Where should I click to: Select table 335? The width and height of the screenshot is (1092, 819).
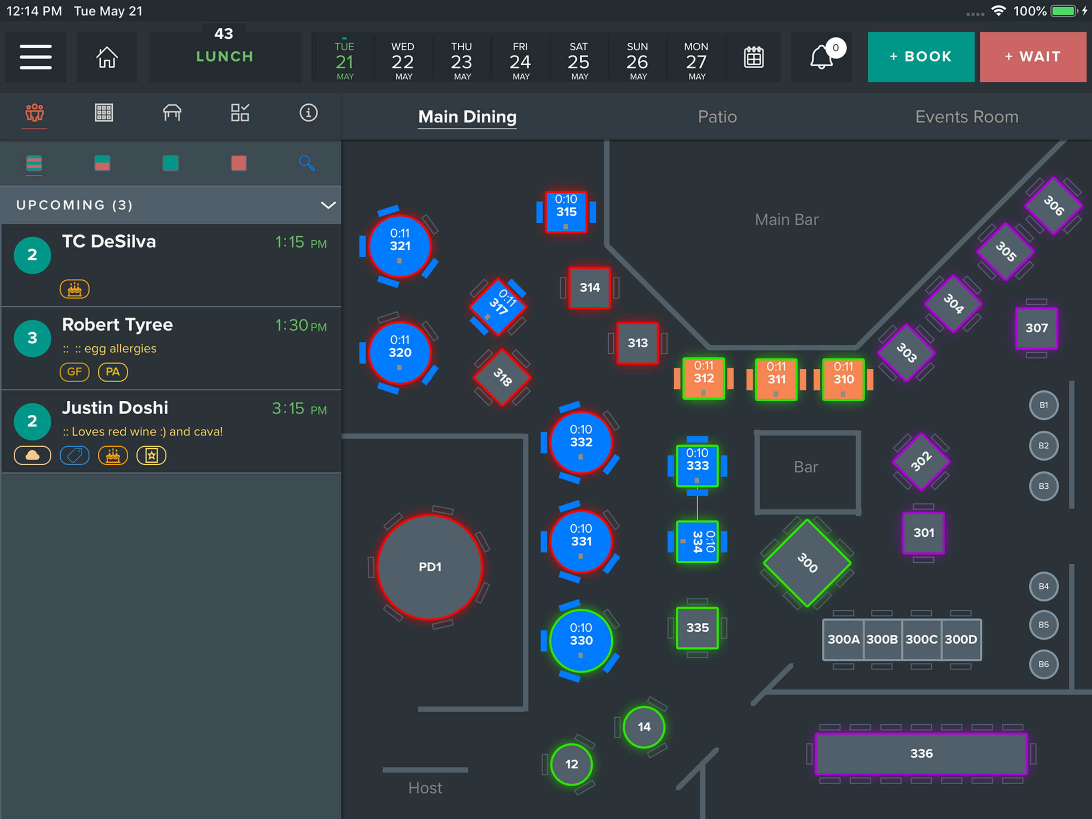point(697,628)
